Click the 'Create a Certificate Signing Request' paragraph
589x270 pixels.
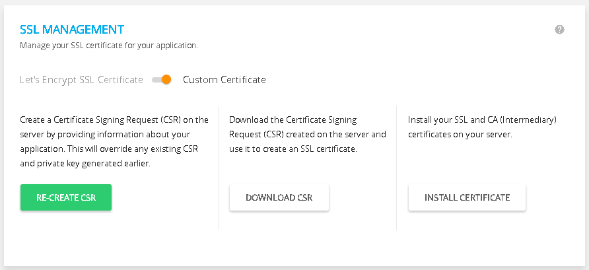click(x=114, y=141)
